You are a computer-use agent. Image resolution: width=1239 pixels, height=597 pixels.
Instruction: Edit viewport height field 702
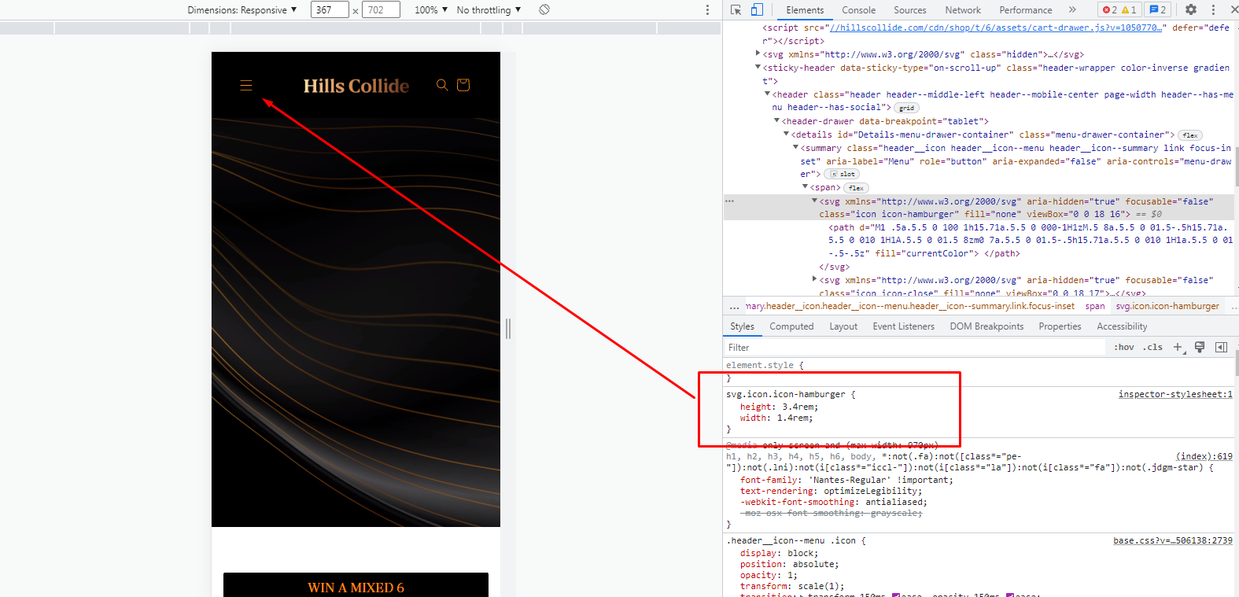382,9
